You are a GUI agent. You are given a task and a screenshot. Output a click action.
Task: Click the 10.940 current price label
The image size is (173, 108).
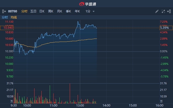tap(7, 28)
